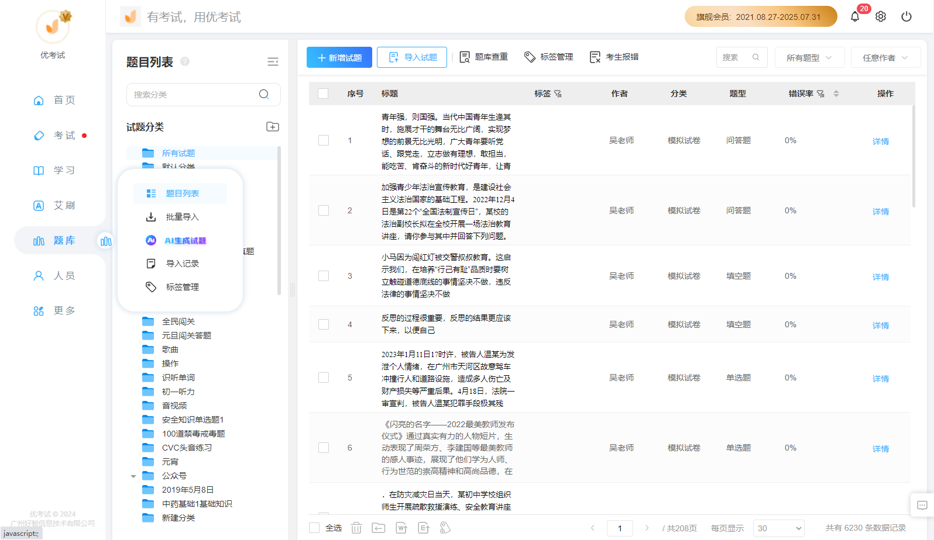Check row 1 checkbox
934x540 pixels.
[324, 140]
